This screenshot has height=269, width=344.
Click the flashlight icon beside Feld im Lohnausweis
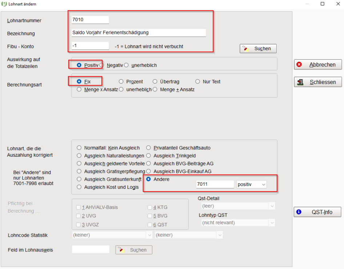pos(121,250)
